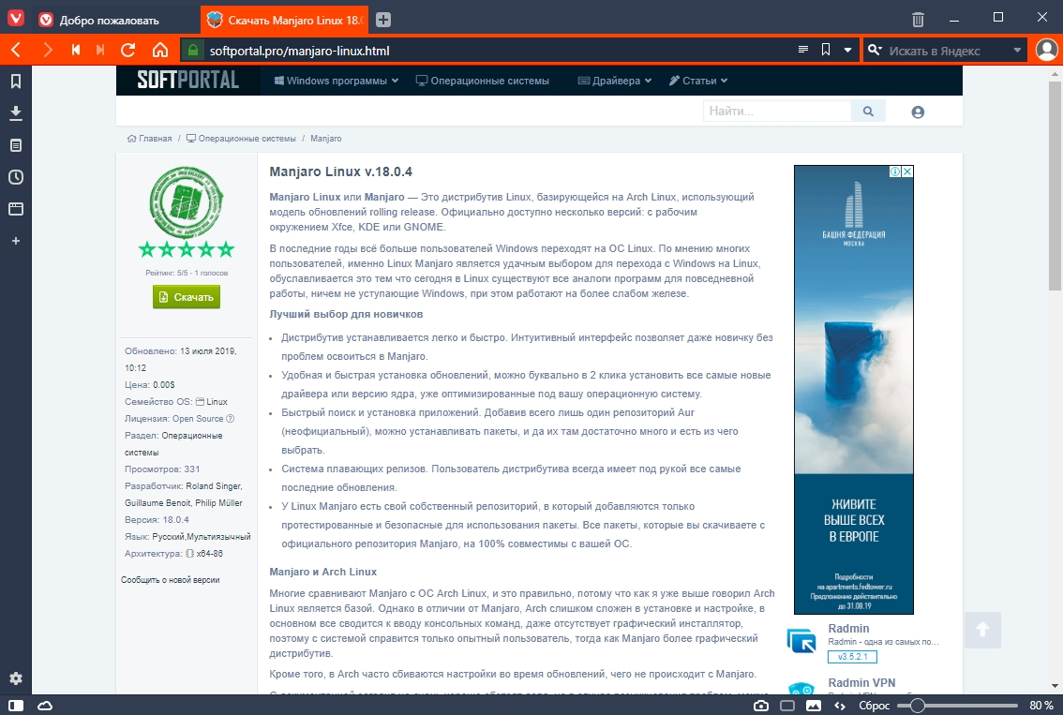This screenshot has height=715, width=1063.
Task: Open closed tabs trash can
Action: (918, 20)
